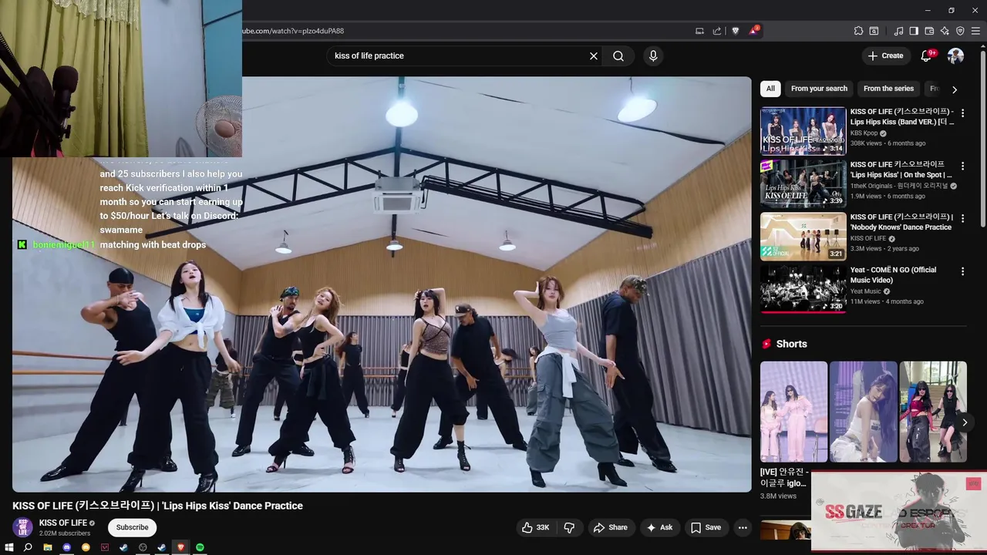This screenshot has width=987, height=555.
Task: Click the Share button under video
Action: point(610,527)
